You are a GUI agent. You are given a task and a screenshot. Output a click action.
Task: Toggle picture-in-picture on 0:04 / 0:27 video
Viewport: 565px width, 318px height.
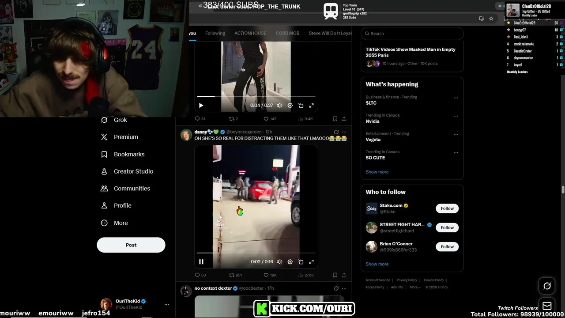click(x=301, y=106)
